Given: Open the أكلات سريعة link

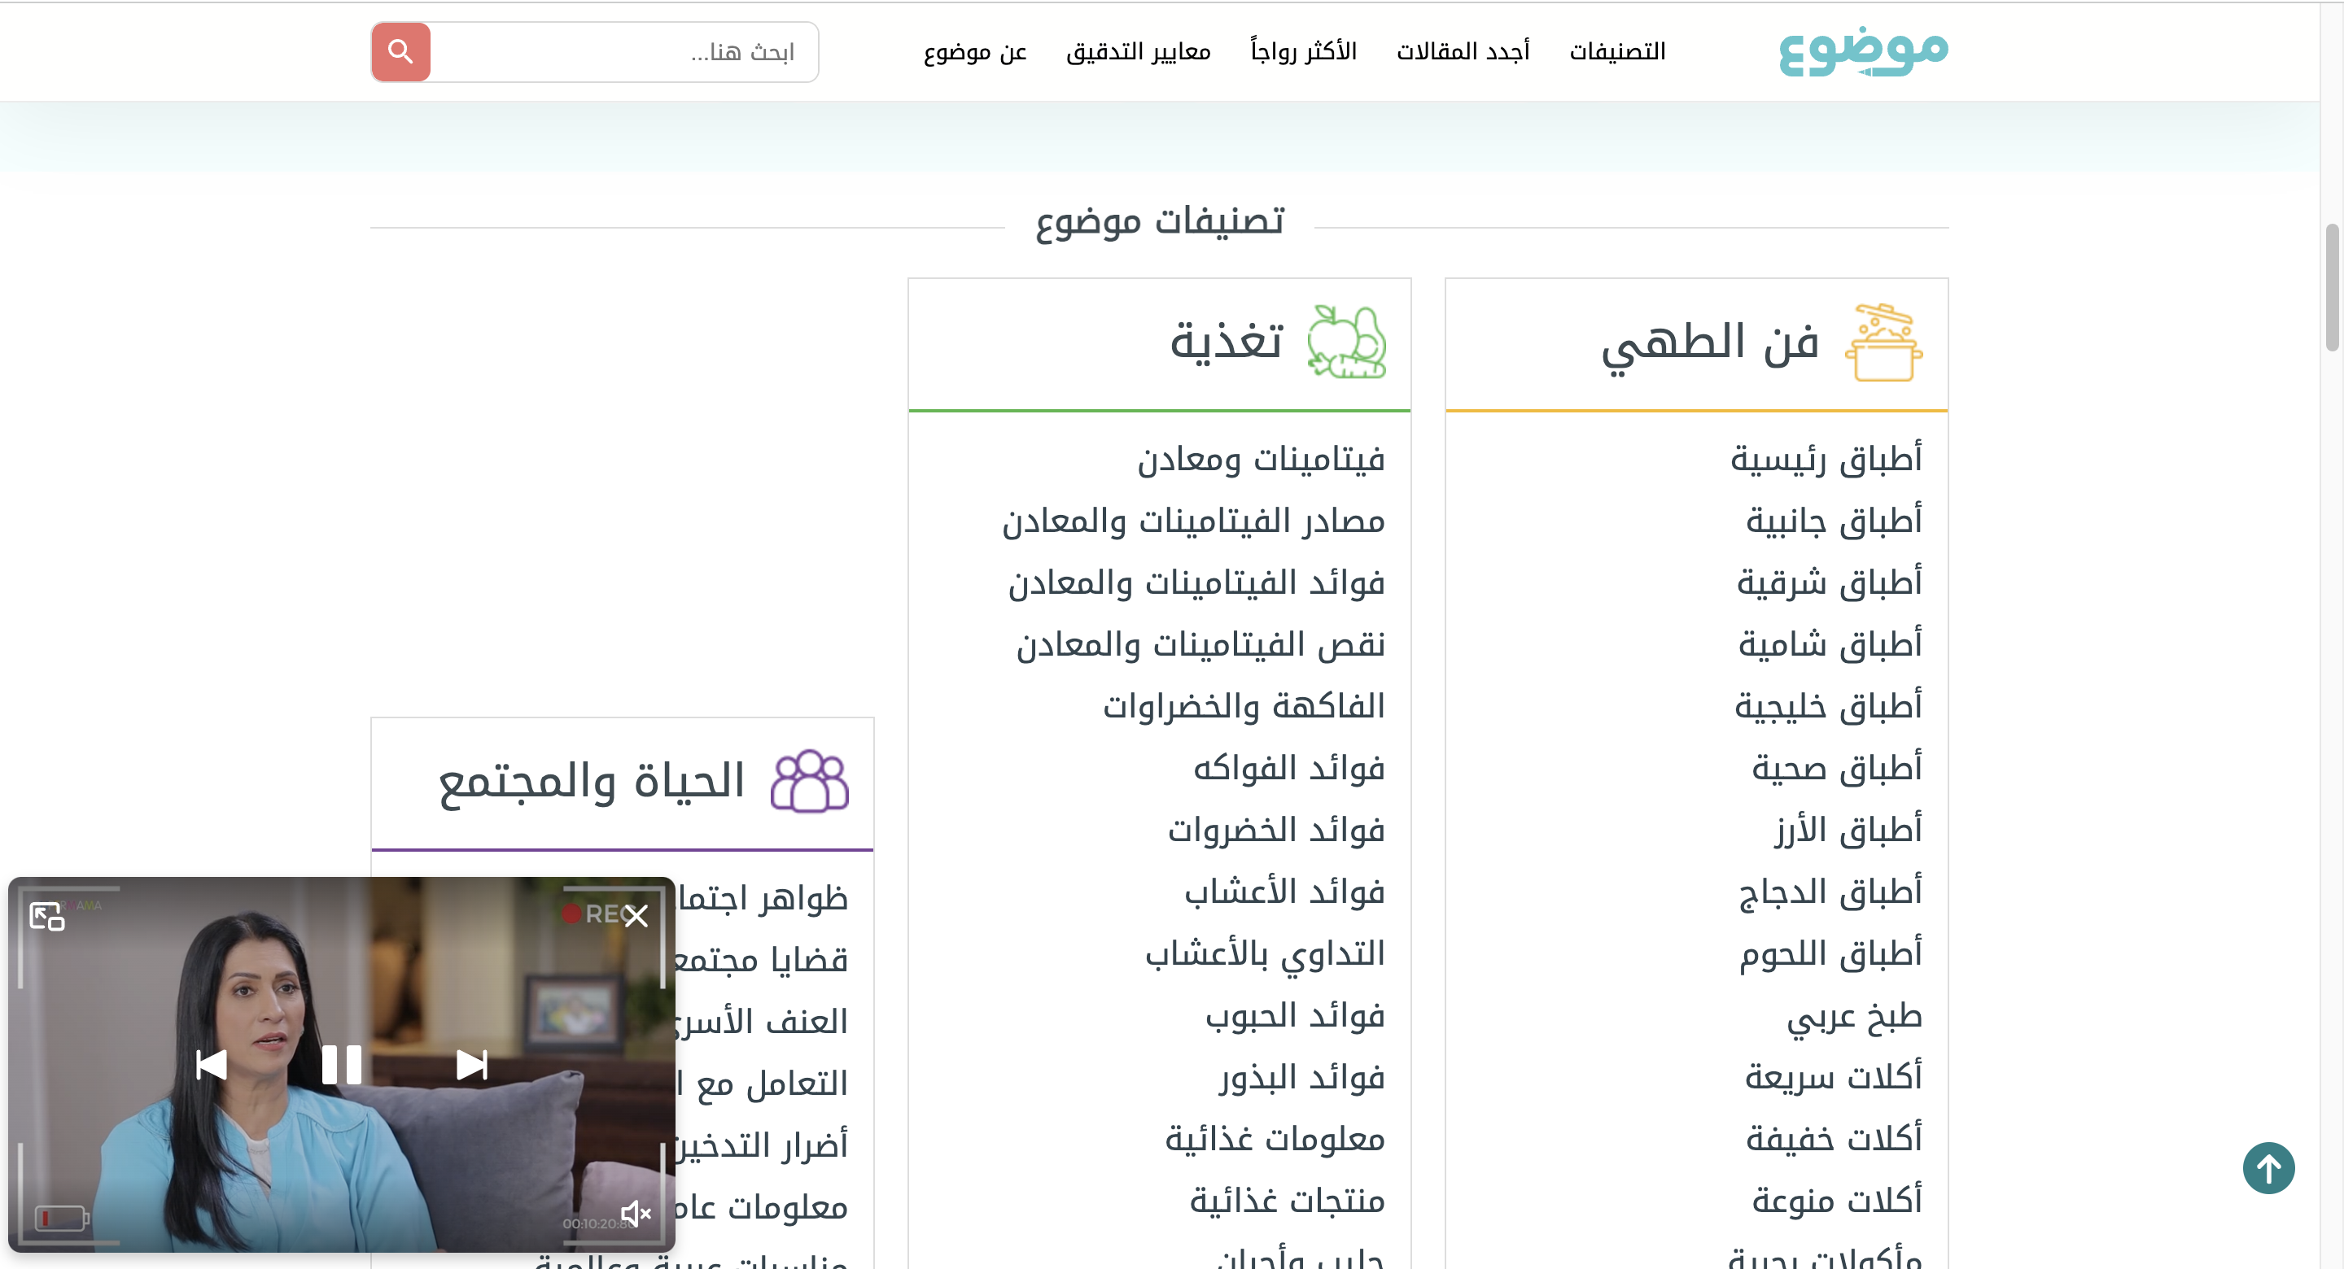Looking at the screenshot, I should coord(1834,1077).
